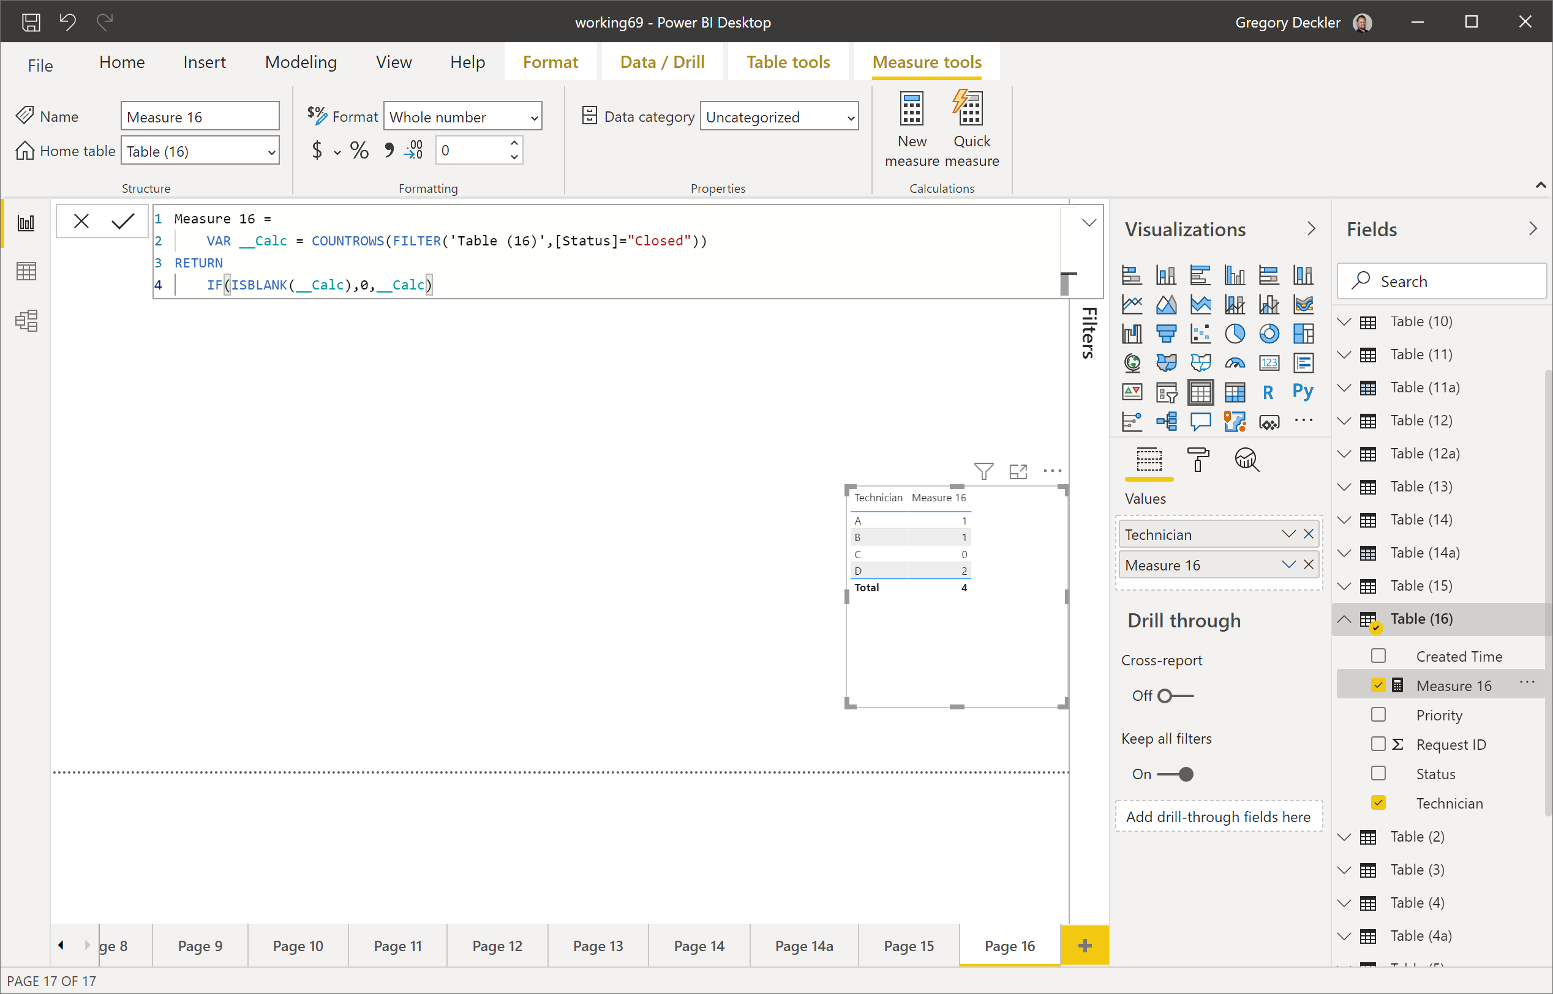
Task: Apply percentage format to the measure
Action: coord(359,151)
